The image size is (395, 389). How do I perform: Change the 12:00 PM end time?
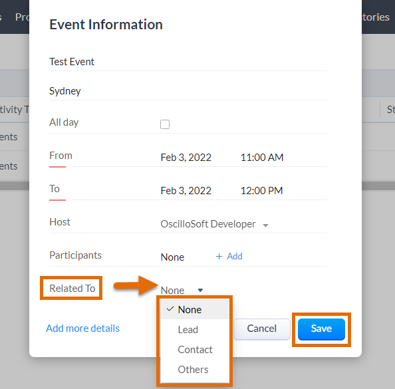(262, 191)
